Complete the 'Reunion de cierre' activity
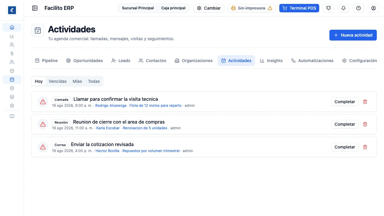384x216 pixels. pos(345,124)
